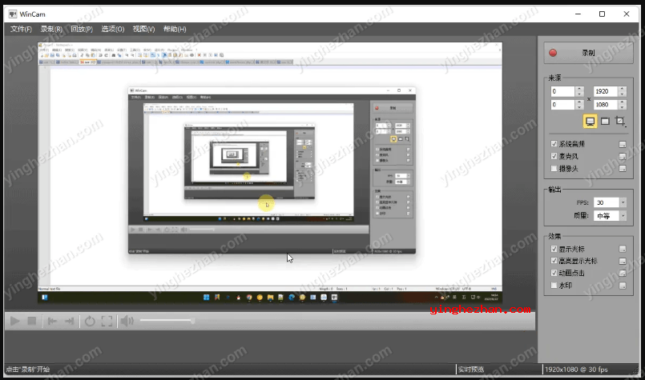Click the stop playback icon
Screen dimensions: 645x380
tap(32, 321)
